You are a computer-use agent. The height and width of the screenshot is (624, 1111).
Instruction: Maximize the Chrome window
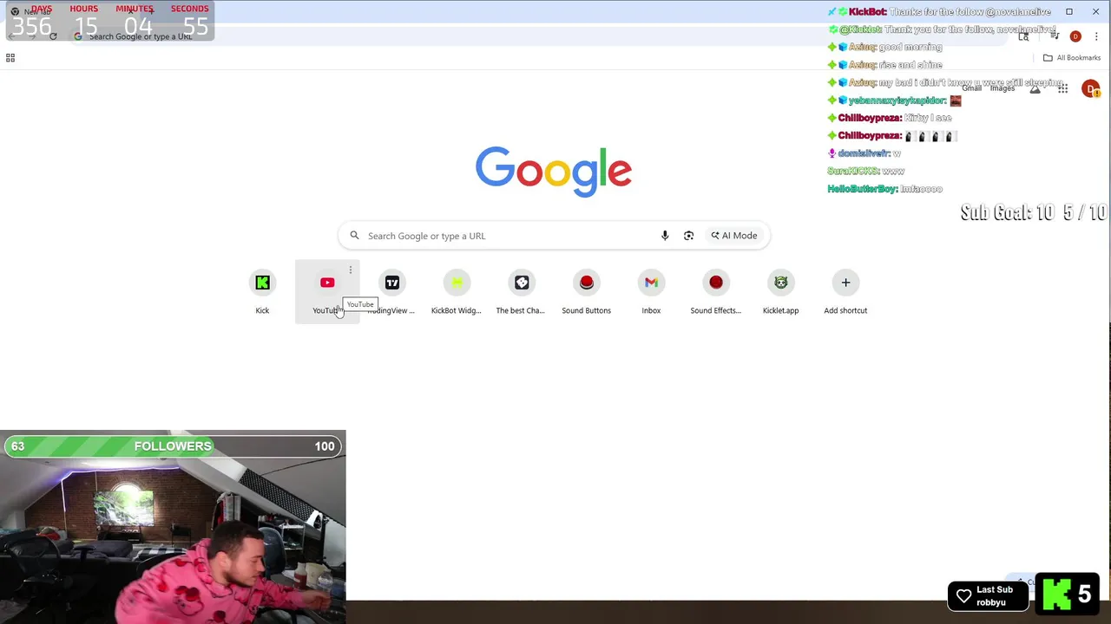(1069, 11)
